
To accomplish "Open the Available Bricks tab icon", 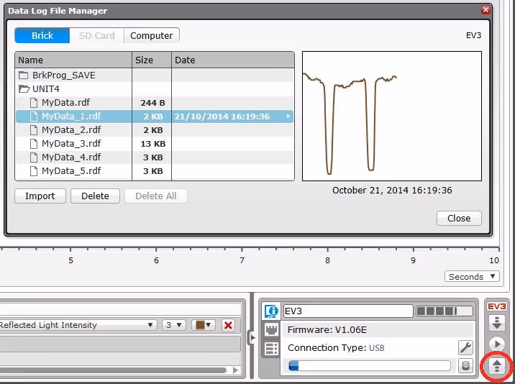I will click(x=271, y=349).
